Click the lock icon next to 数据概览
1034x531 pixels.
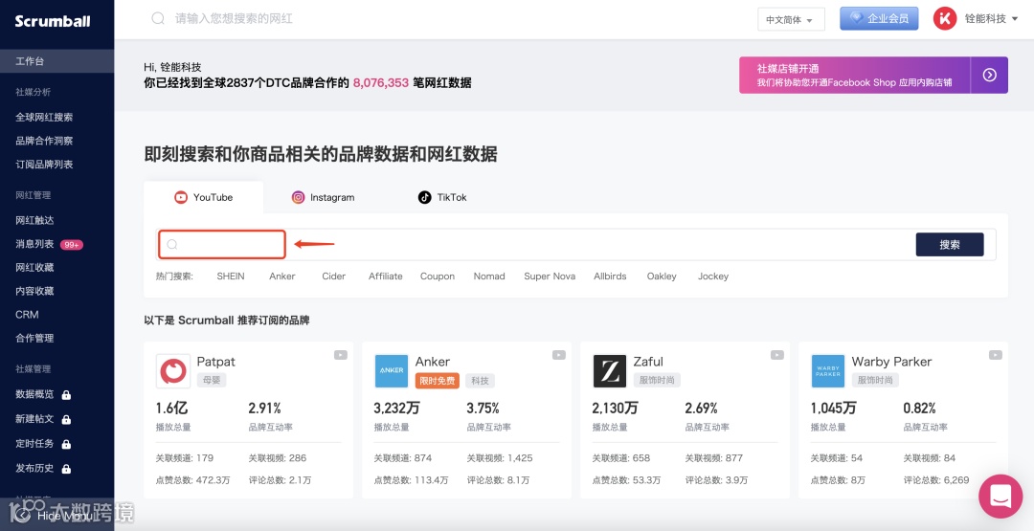pos(66,394)
